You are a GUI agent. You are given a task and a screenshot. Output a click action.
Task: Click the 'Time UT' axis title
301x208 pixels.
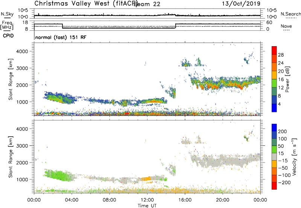click(147, 206)
